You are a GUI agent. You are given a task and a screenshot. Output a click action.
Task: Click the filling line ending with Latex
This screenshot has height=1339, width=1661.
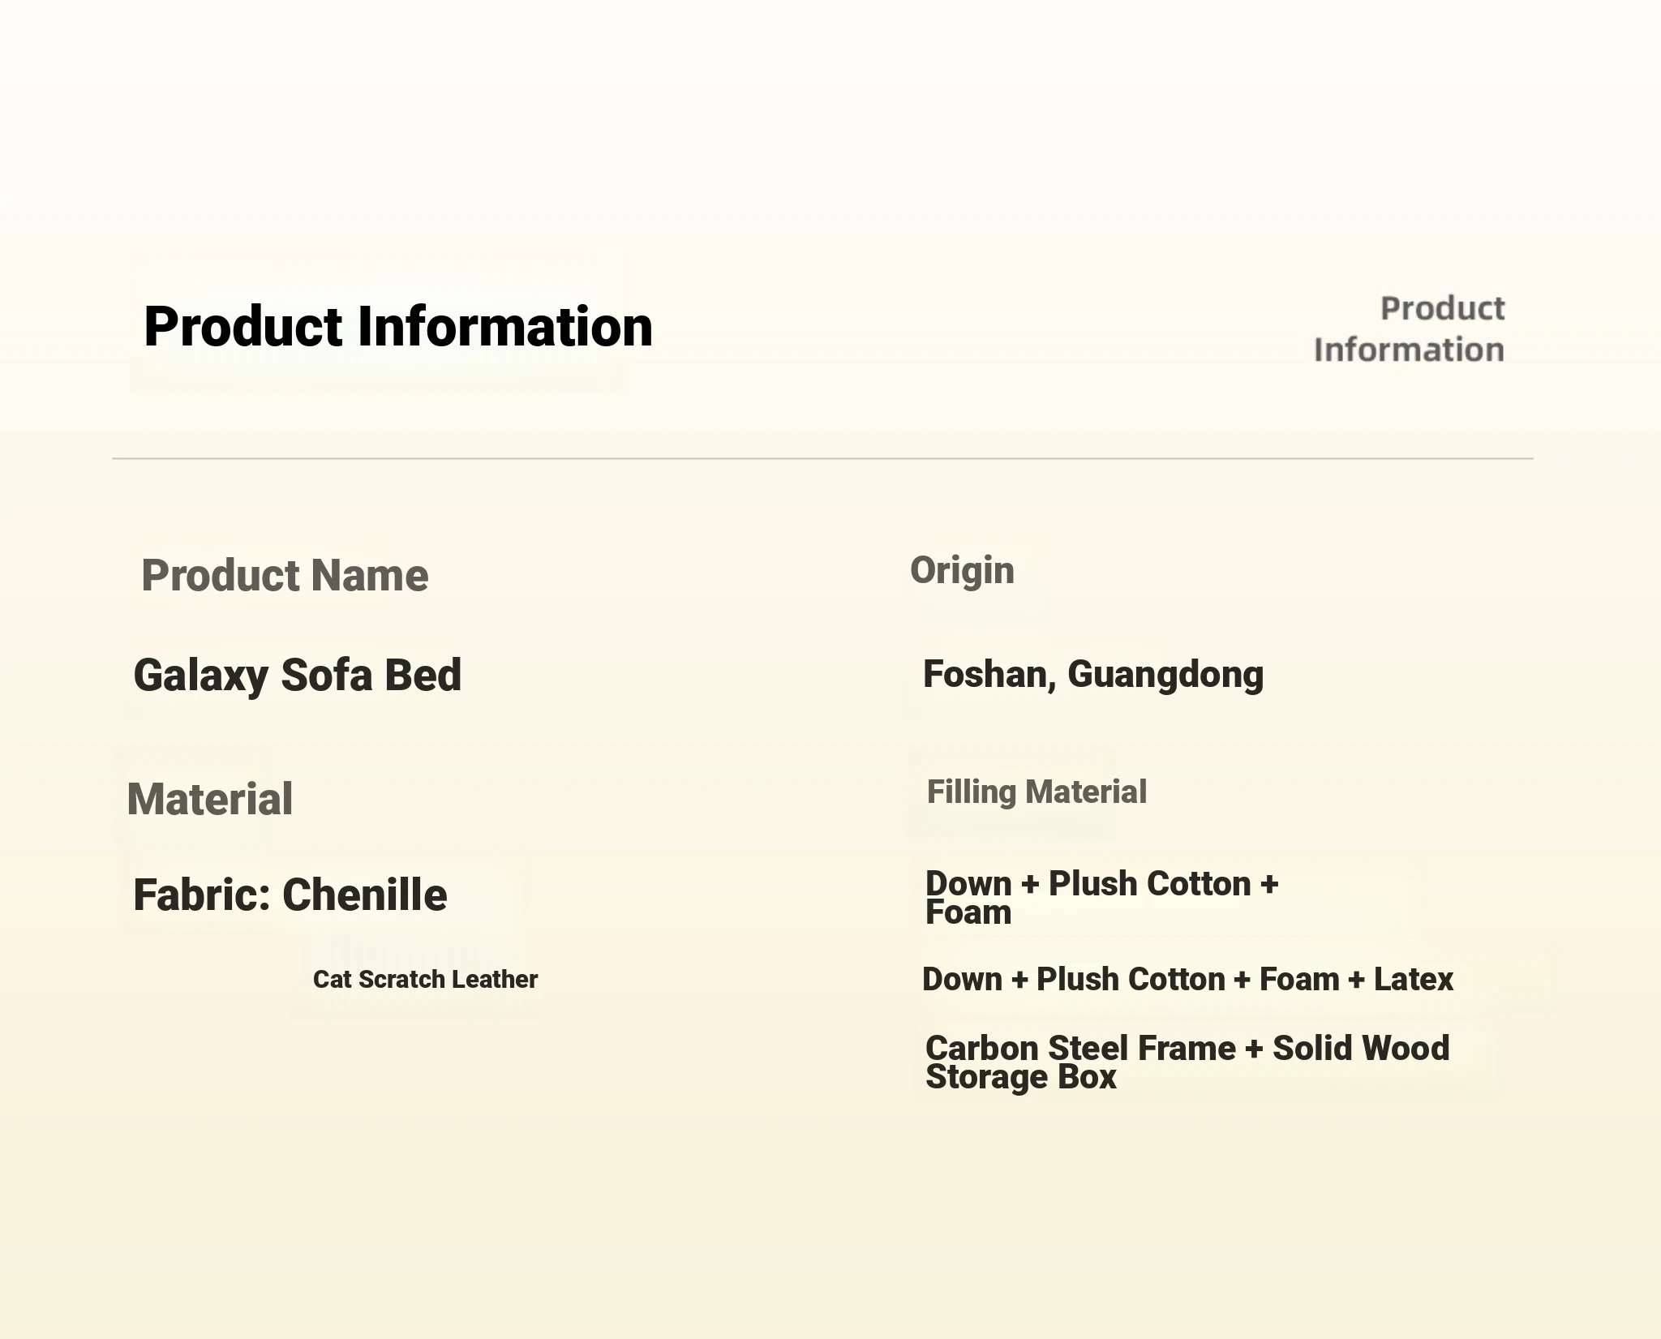[x=1187, y=980]
